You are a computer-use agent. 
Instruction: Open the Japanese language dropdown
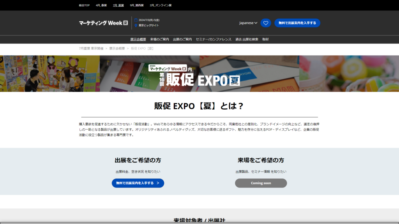coord(248,23)
